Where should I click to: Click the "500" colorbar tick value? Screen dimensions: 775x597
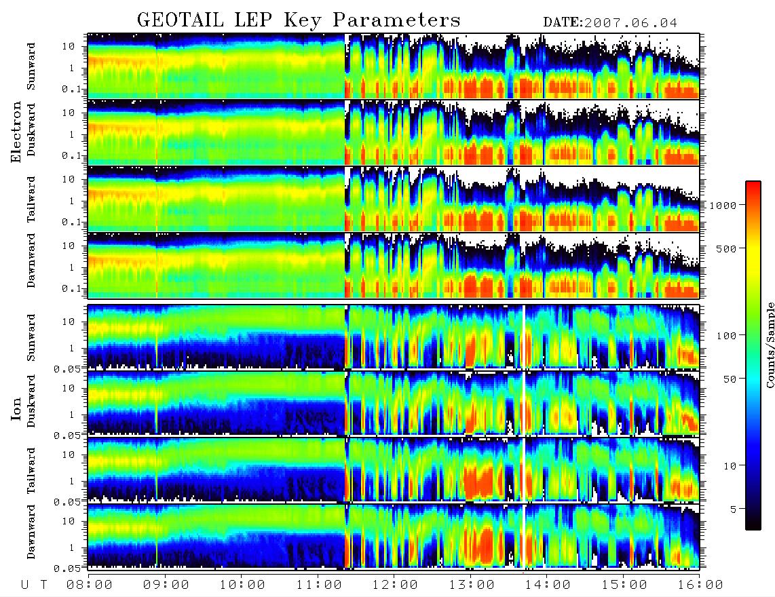[x=726, y=248]
